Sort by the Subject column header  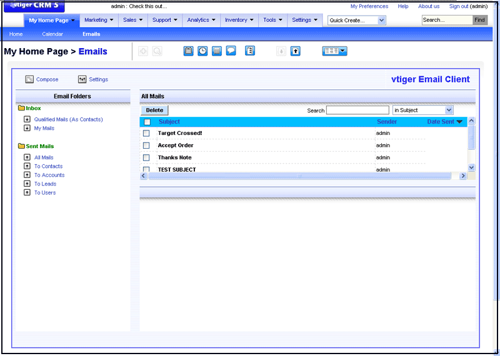169,122
